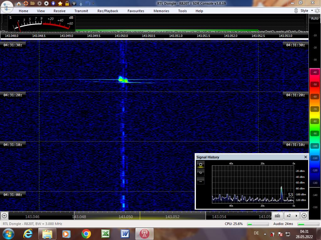
Task: Open the Favourites ribbon tab
Action: [136, 11]
